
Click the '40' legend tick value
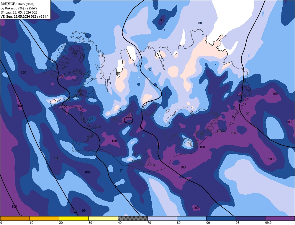[120, 223]
